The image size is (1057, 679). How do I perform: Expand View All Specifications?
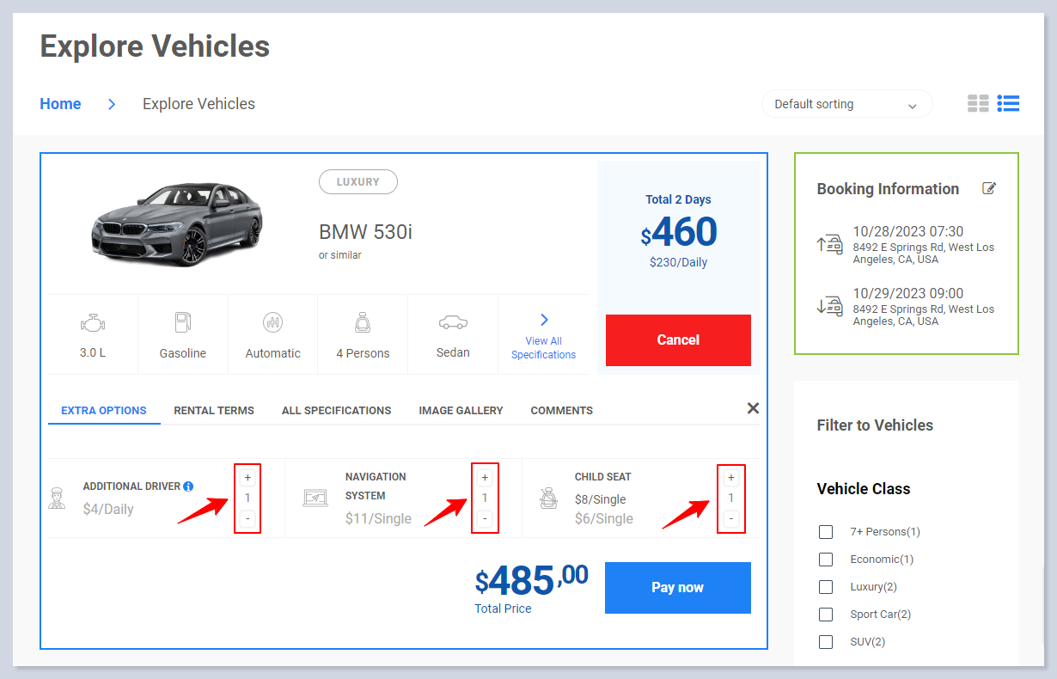(x=543, y=337)
